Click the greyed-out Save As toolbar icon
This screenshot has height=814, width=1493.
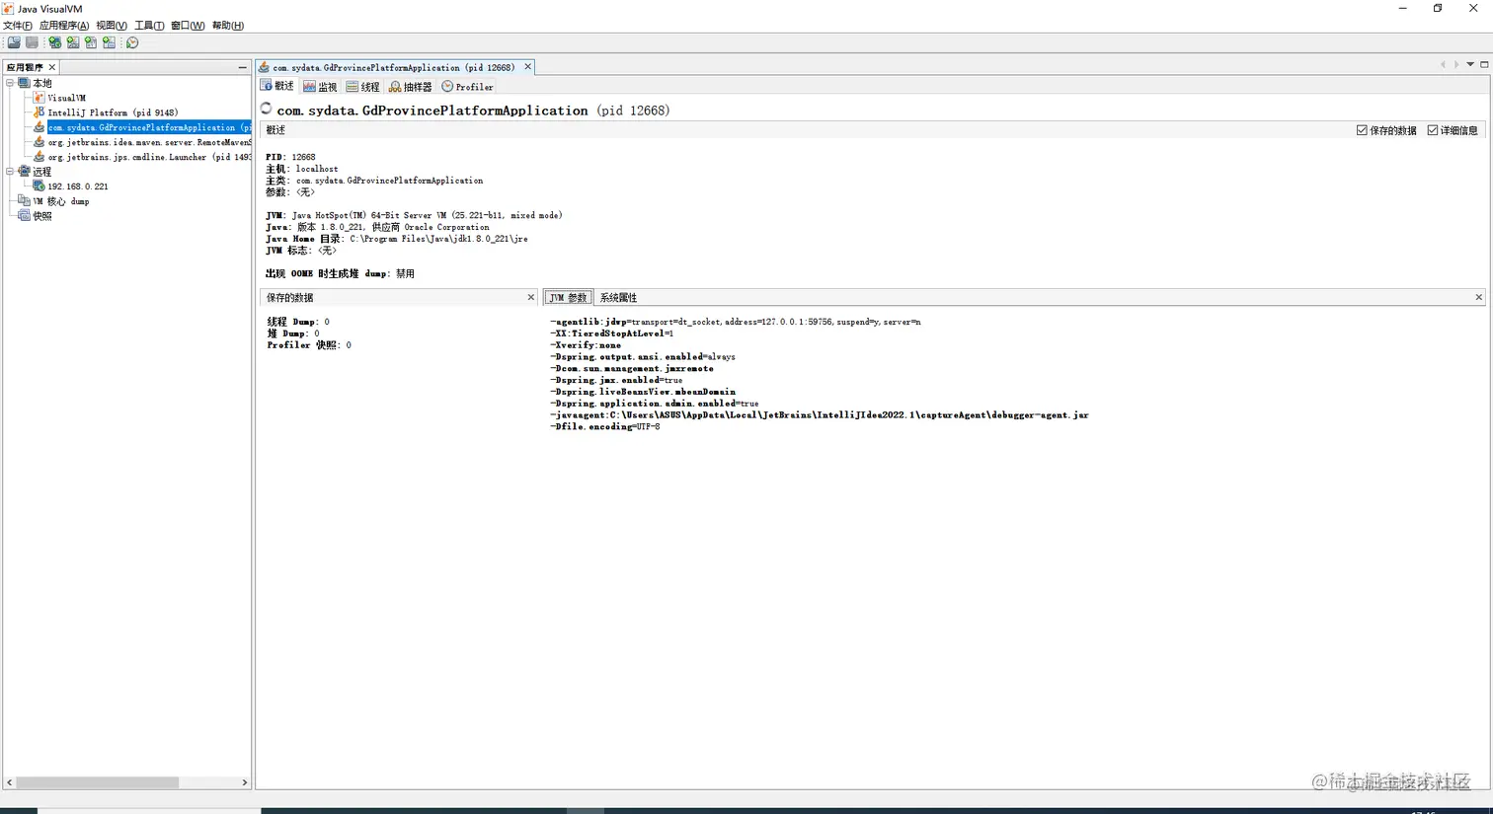[32, 42]
